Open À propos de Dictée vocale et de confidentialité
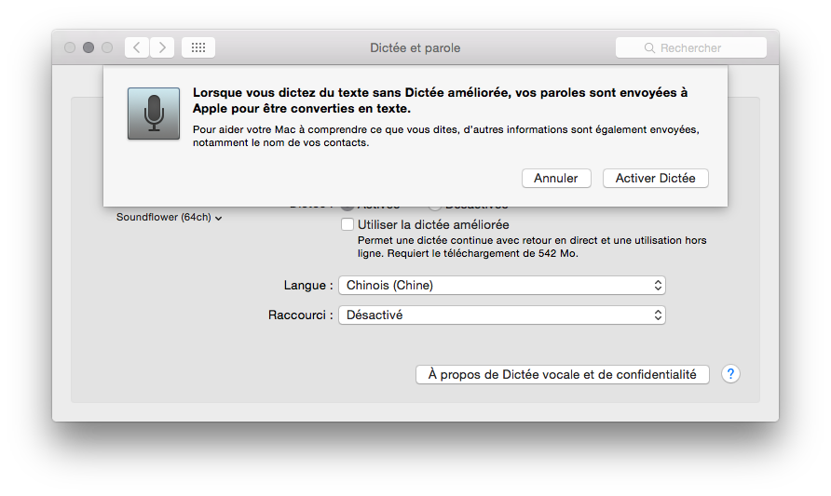The height and width of the screenshot is (496, 831). coord(563,375)
